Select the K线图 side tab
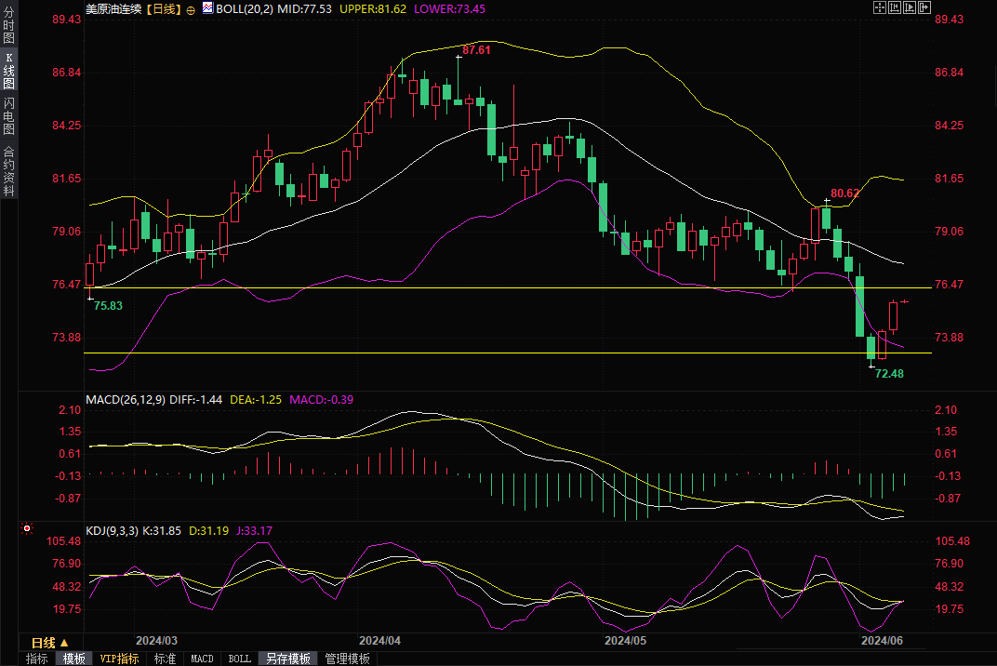Screen dimensions: 997x666 pos(8,71)
